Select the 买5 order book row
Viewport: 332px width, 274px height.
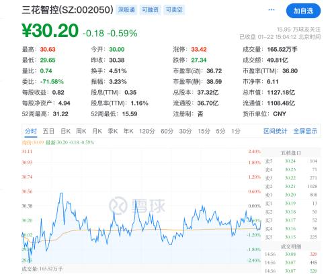pyautogui.click(x=291, y=237)
